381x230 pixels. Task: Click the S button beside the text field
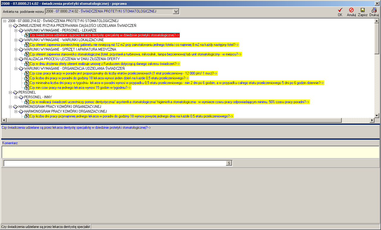click(229, 163)
